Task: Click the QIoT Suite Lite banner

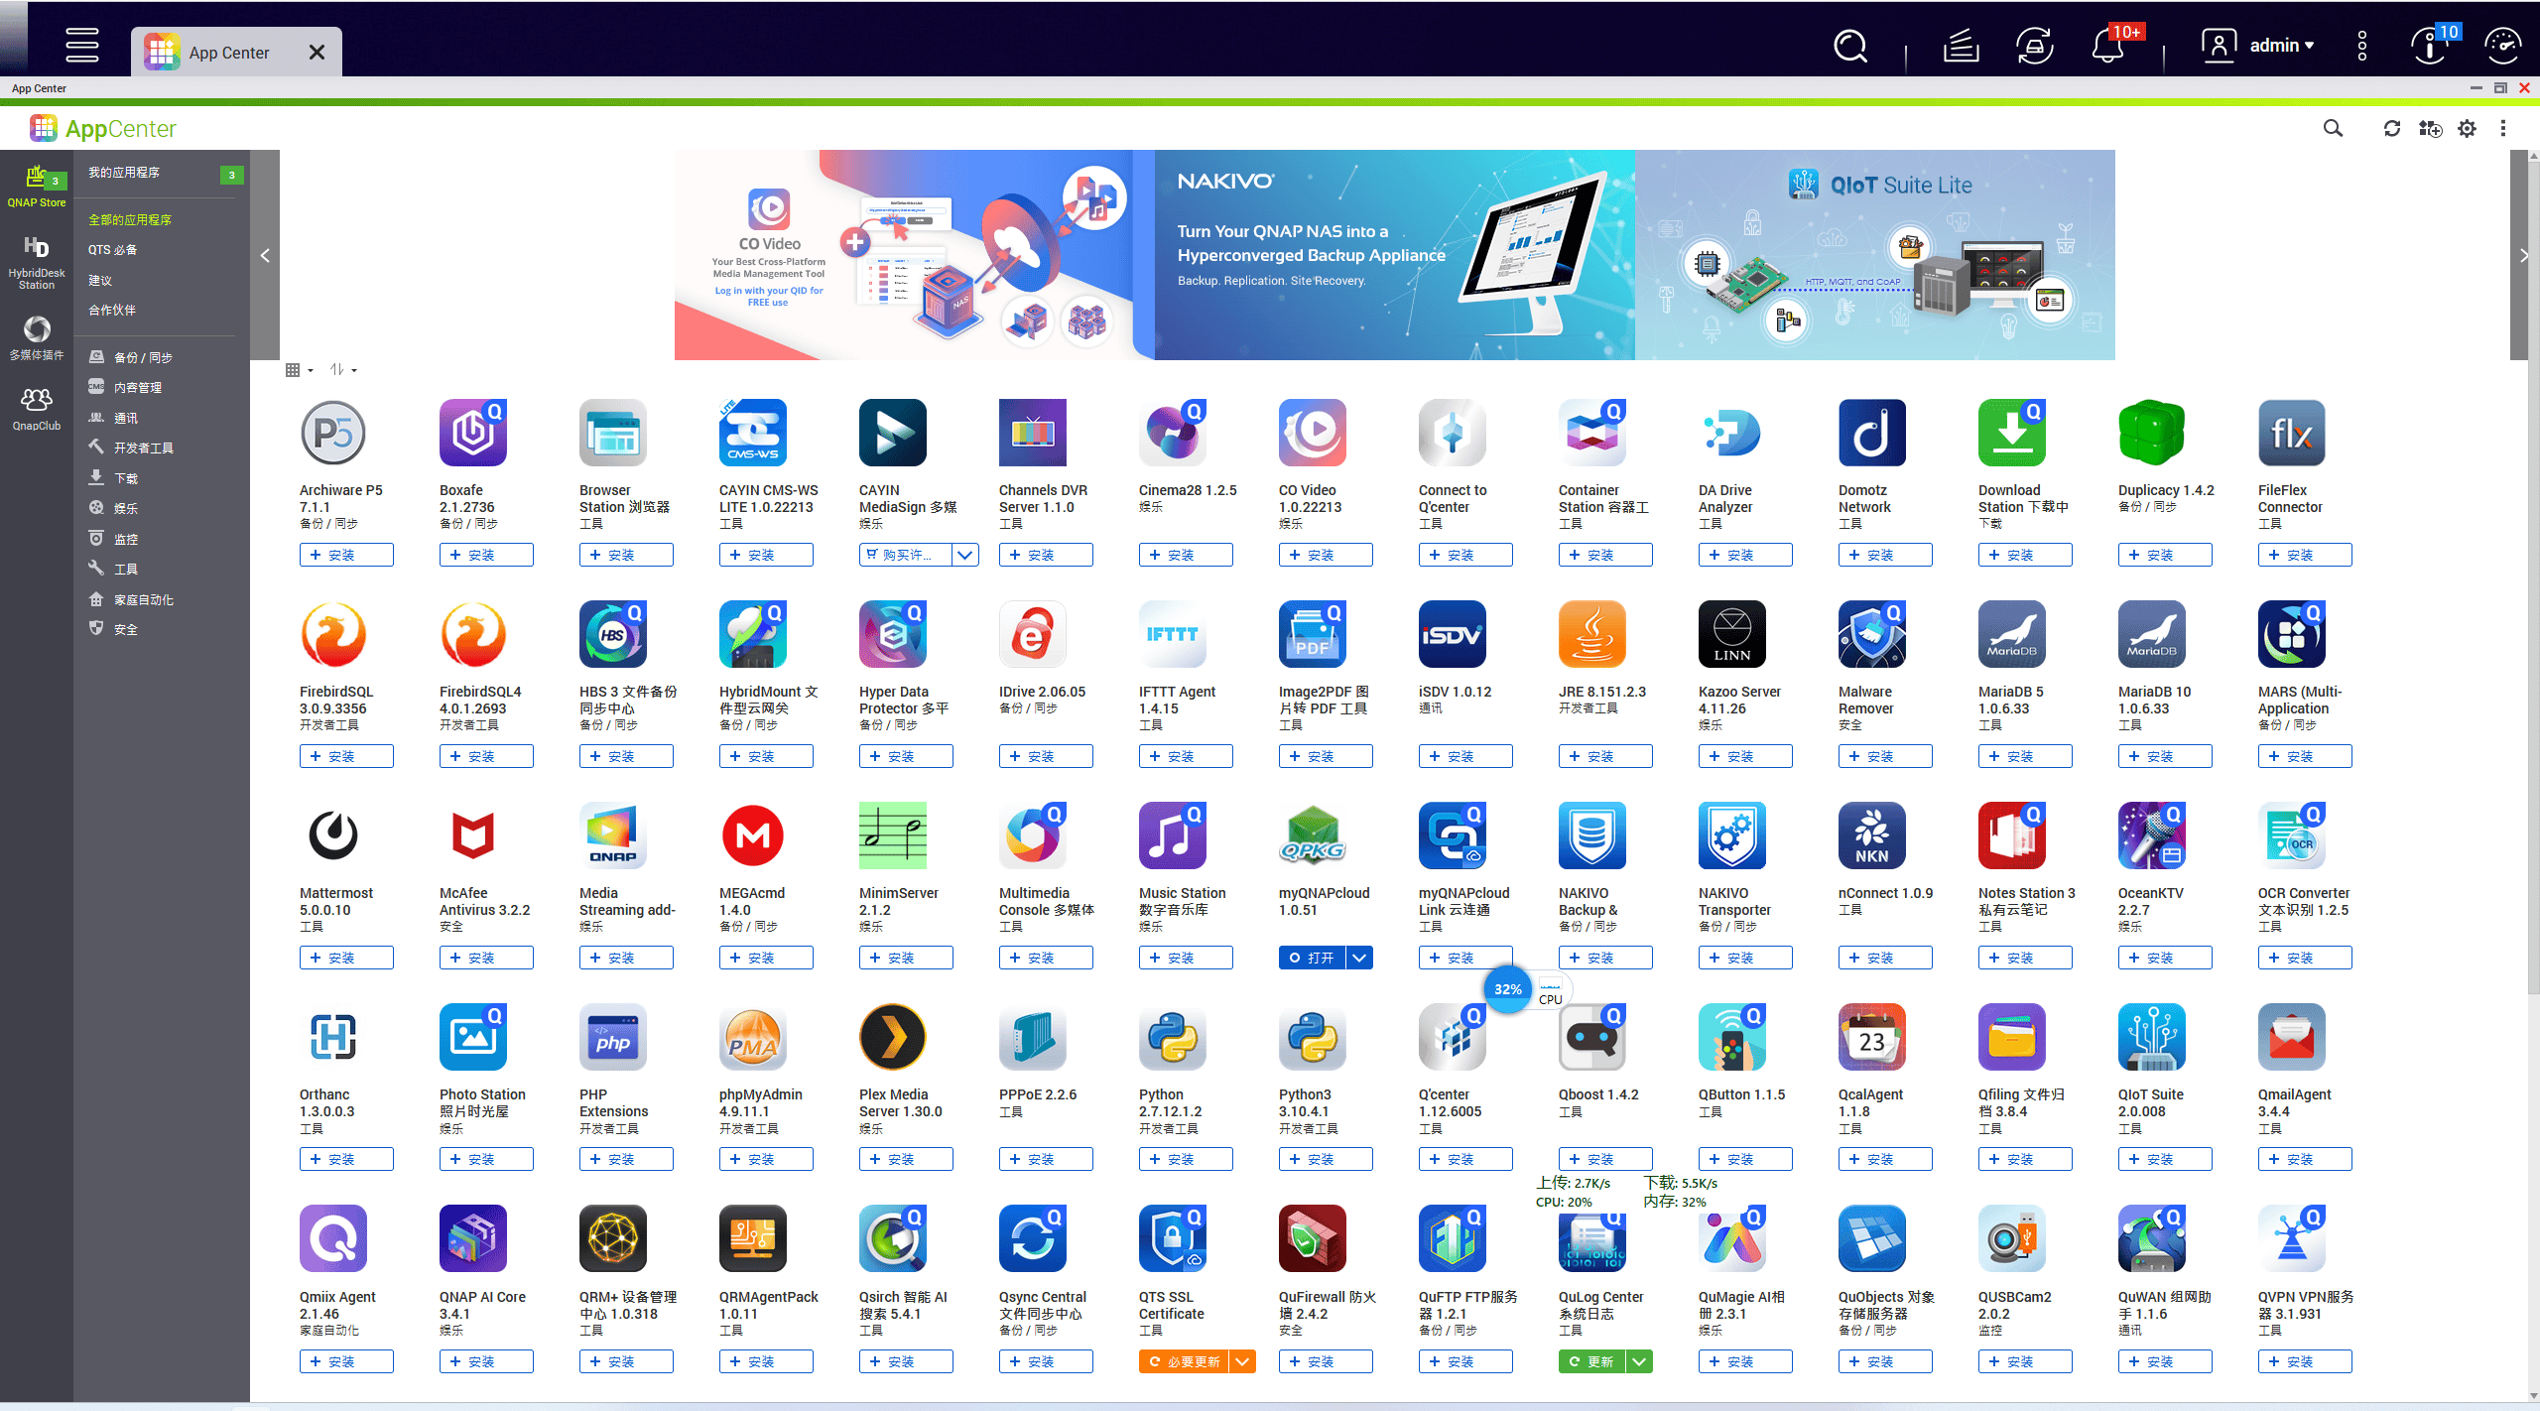Action: (x=1874, y=255)
